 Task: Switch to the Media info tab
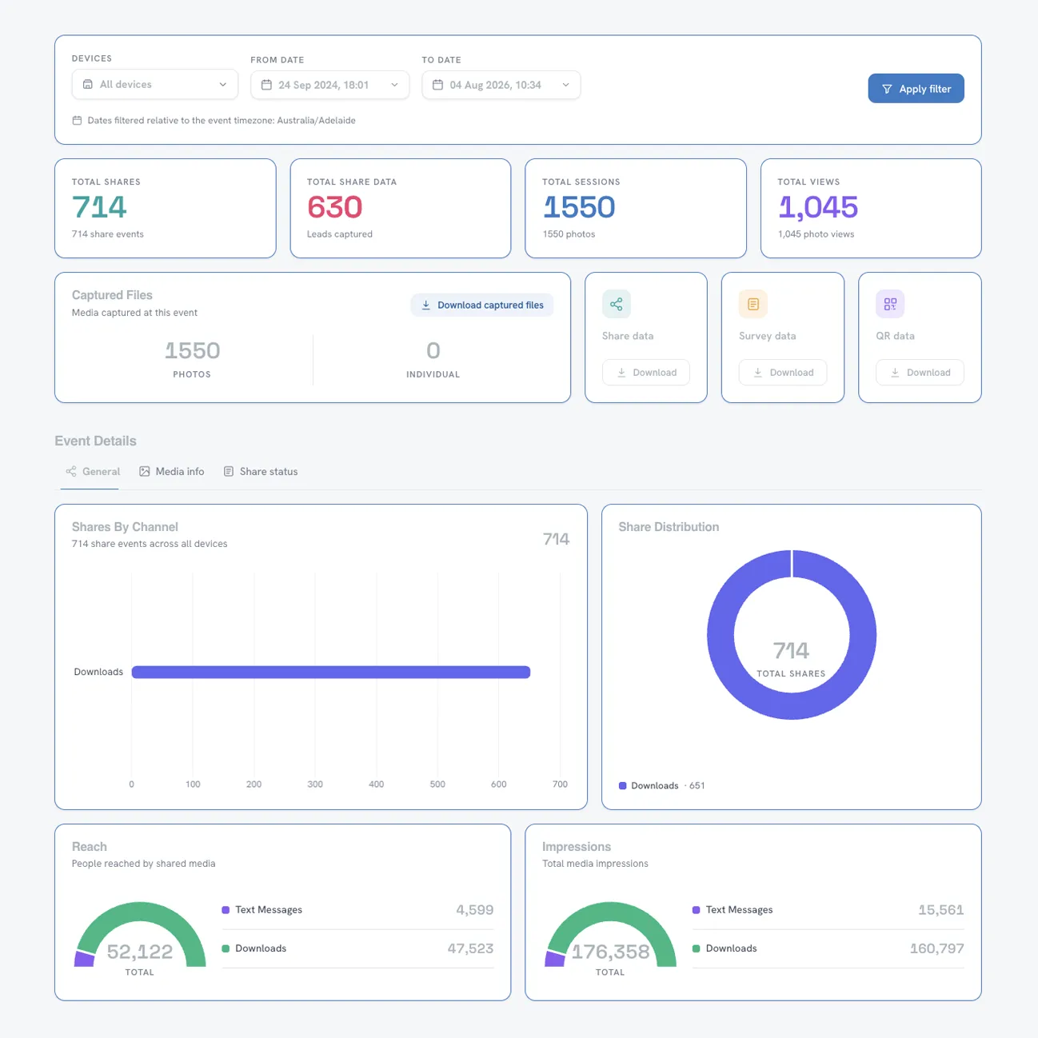click(171, 472)
